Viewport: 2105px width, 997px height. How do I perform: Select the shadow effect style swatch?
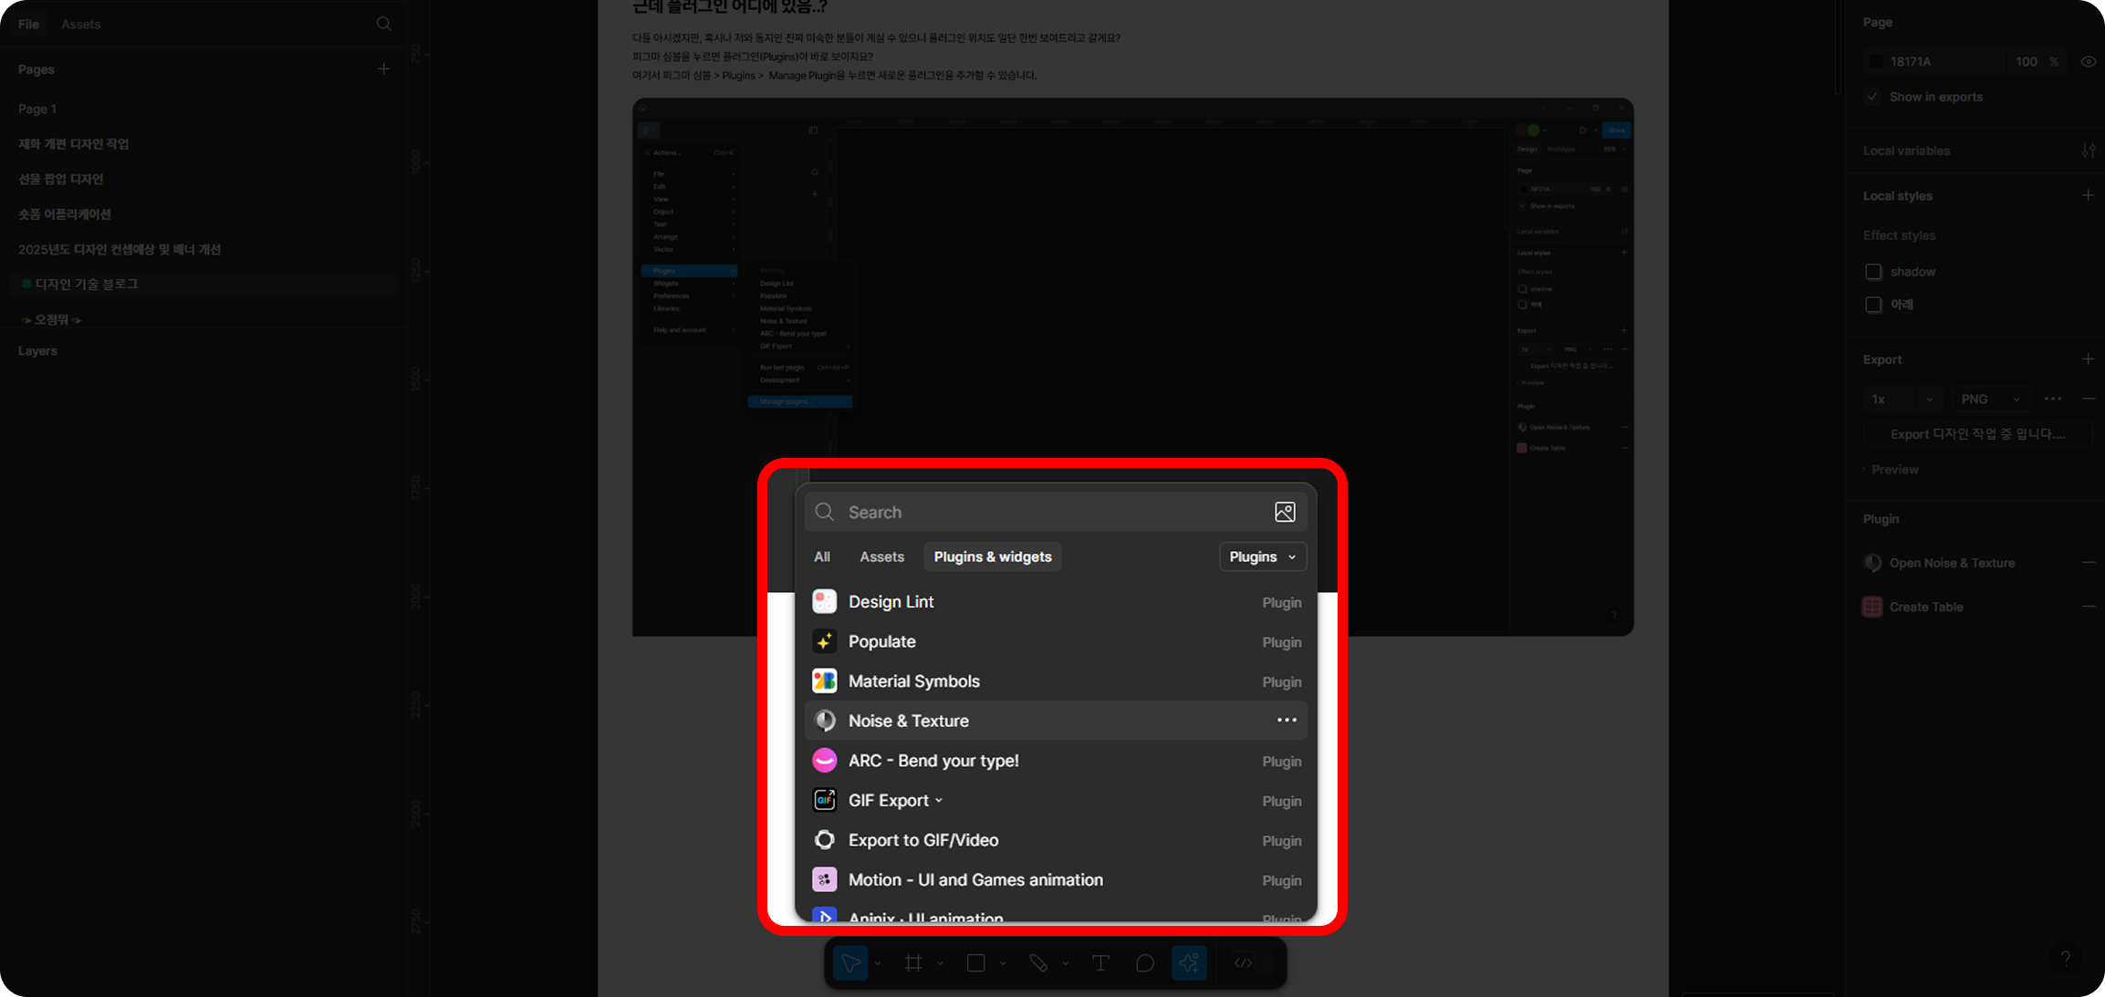(x=1873, y=272)
